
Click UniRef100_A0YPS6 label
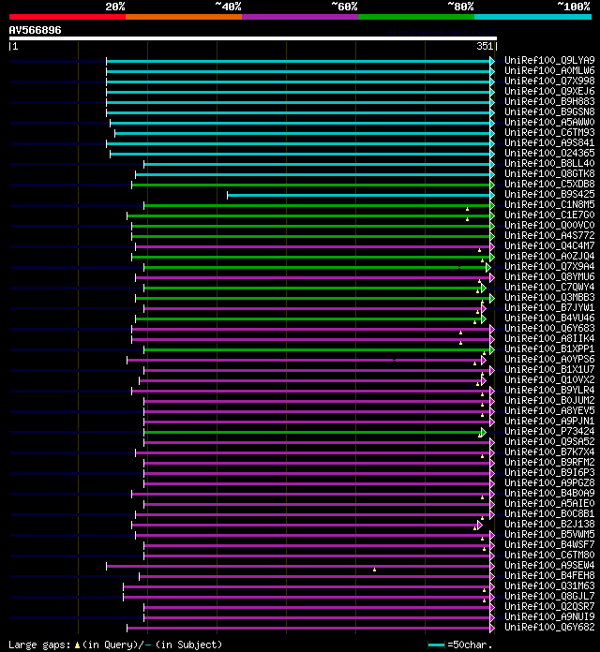click(549, 359)
